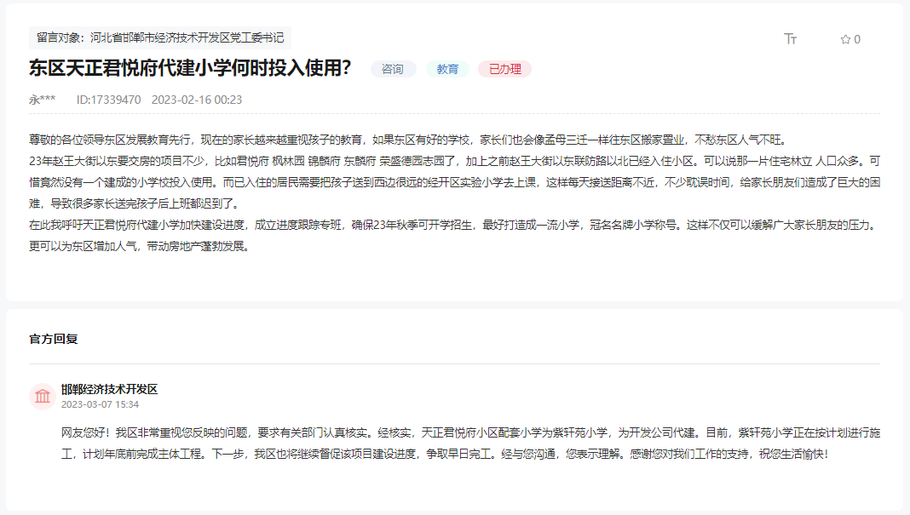This screenshot has height=515, width=910.
Task: Click the government building avatar icon
Action: click(x=43, y=396)
